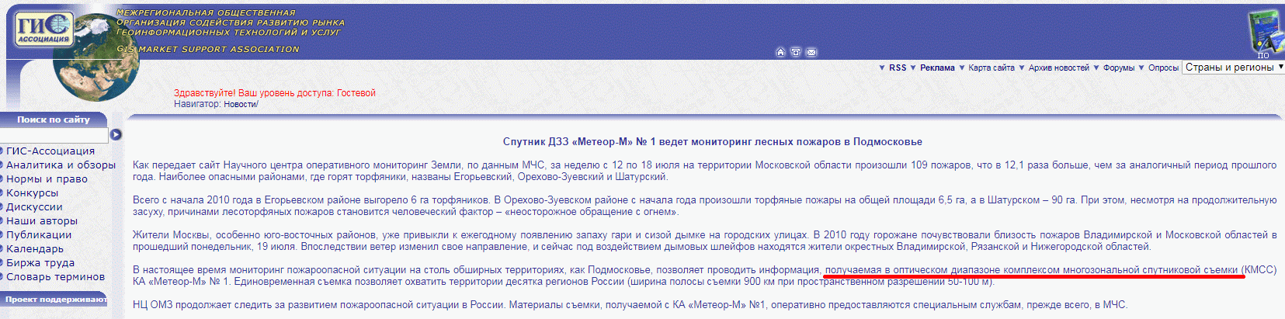This screenshot has width=1285, height=319.
Task: Focus the site search input field
Action: click(x=54, y=135)
